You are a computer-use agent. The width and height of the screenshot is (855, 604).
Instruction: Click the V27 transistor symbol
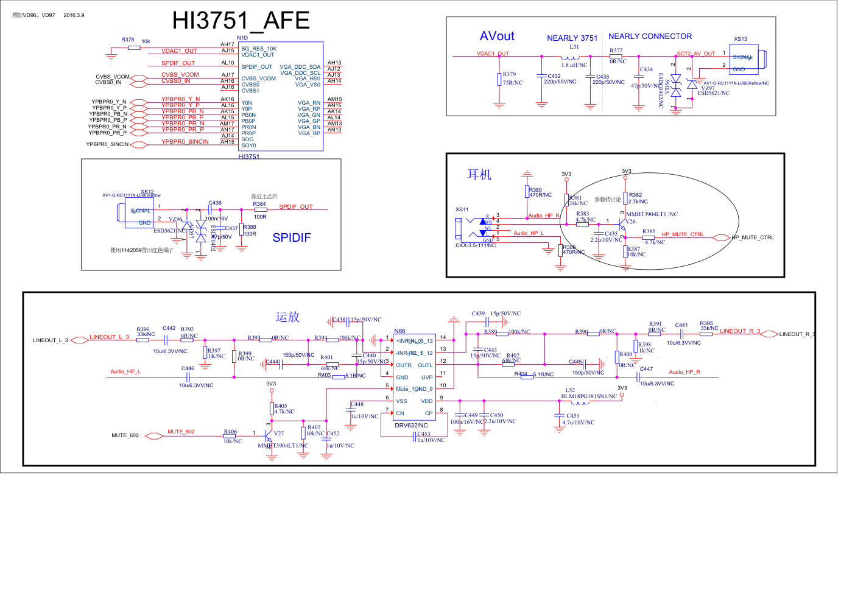269,435
